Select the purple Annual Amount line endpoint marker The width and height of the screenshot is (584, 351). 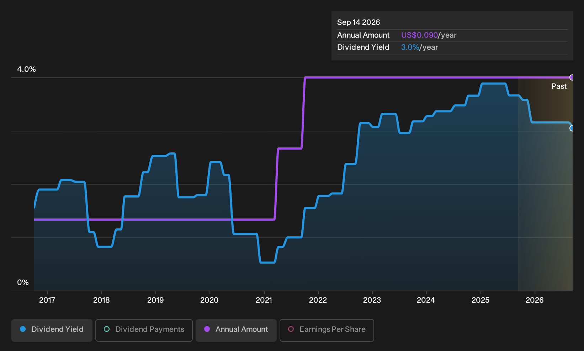[x=572, y=77]
